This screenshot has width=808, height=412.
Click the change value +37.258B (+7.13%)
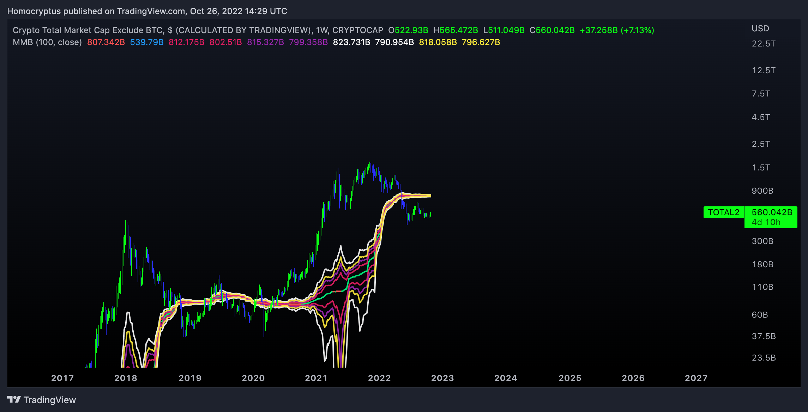coord(617,30)
